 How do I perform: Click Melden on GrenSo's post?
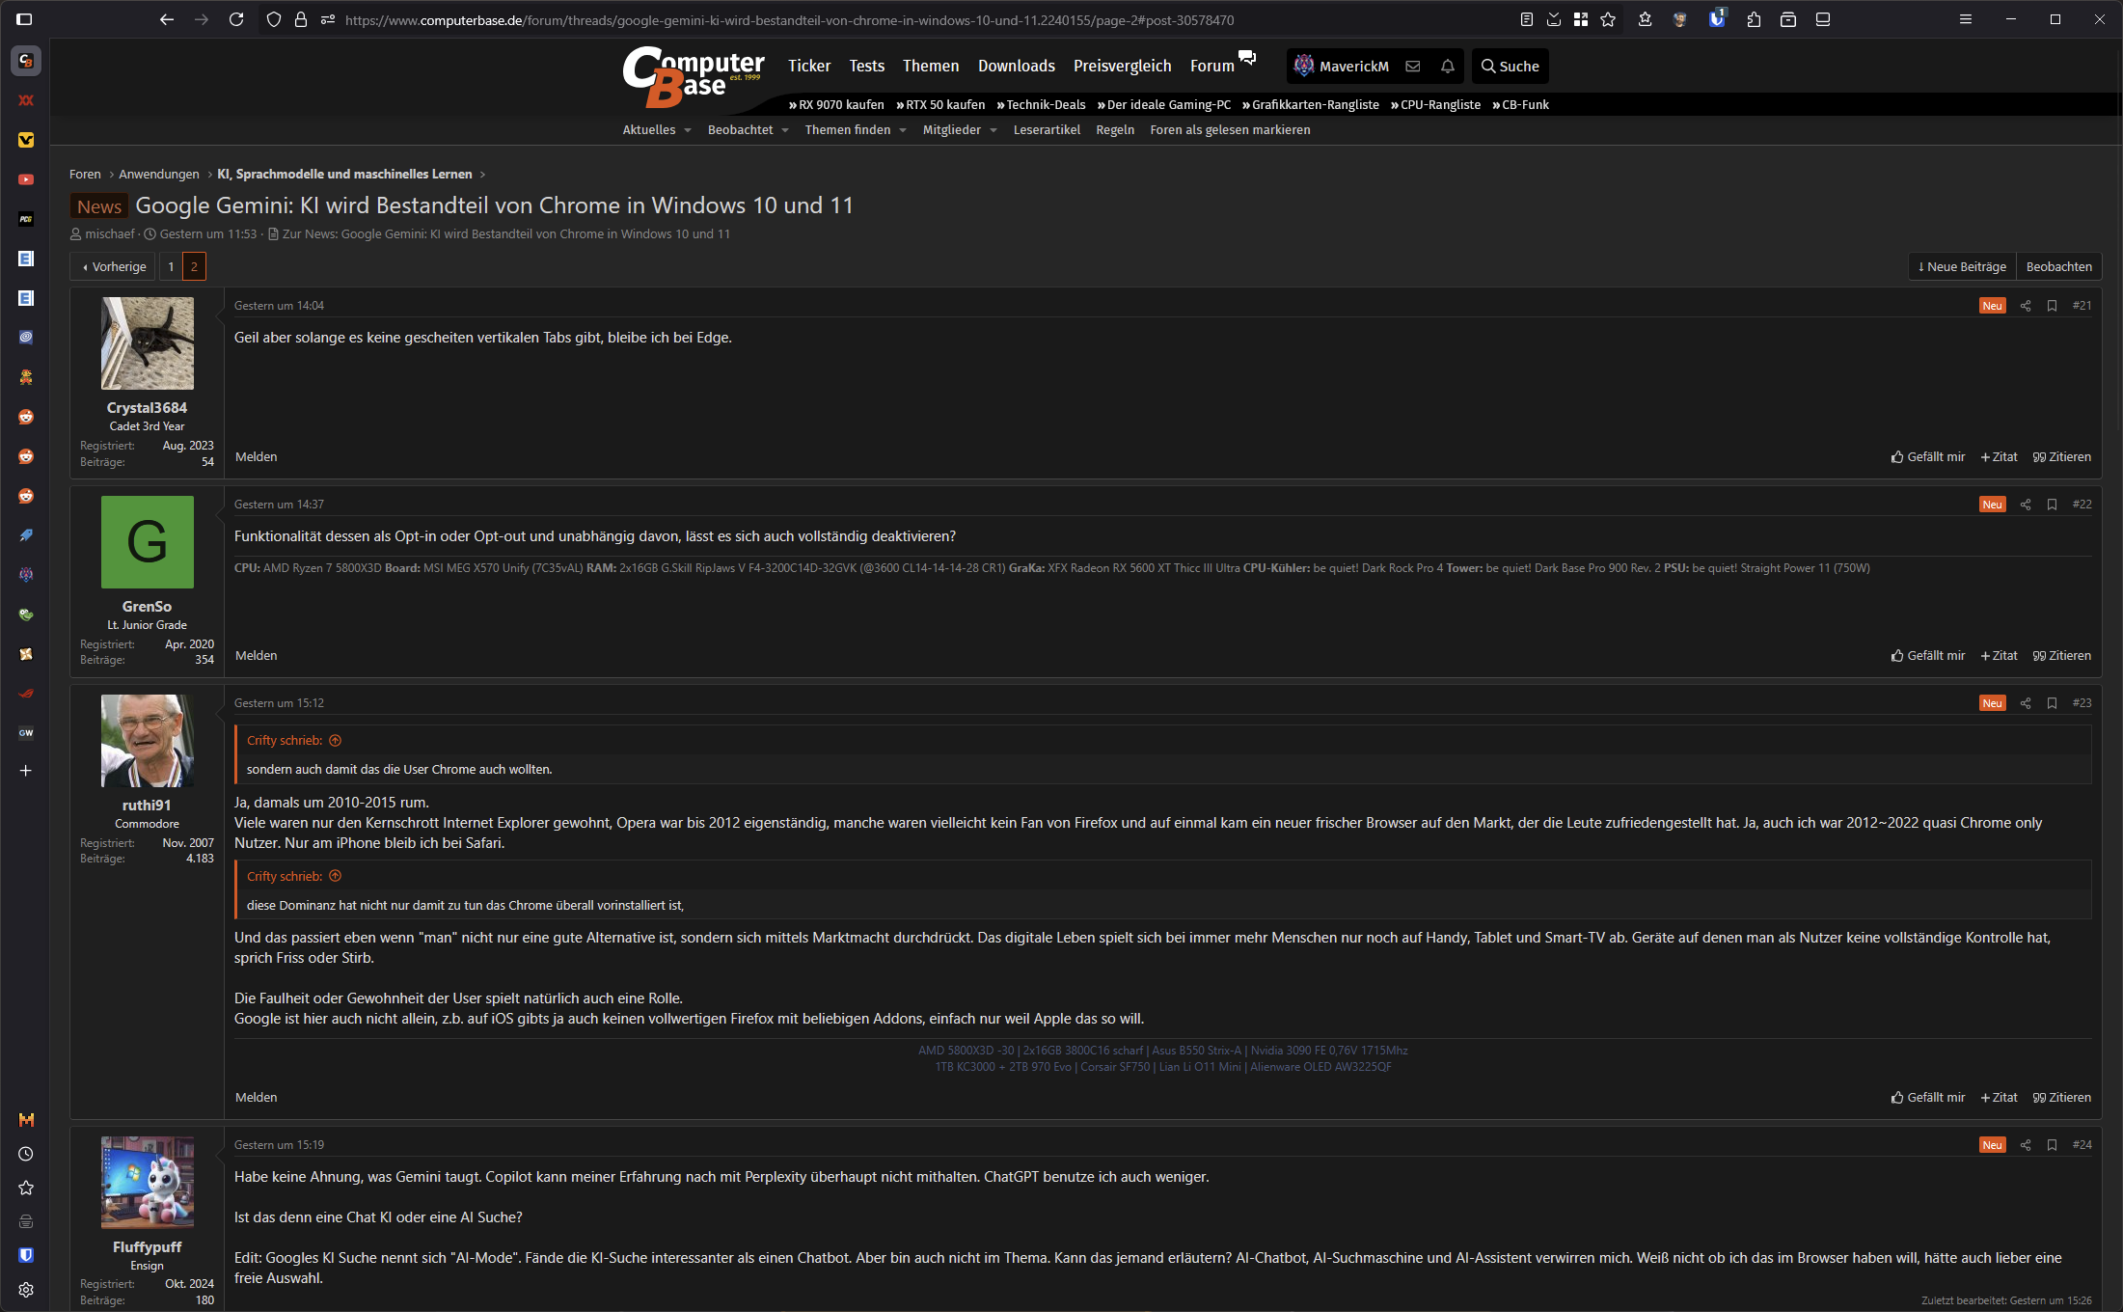(x=256, y=656)
